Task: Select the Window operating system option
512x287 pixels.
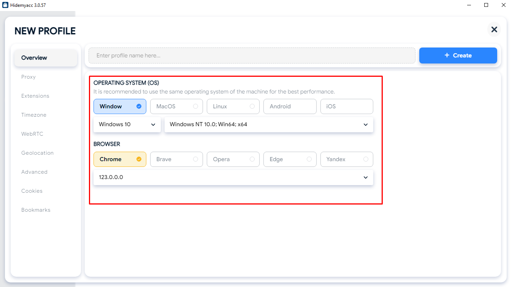Action: point(120,106)
